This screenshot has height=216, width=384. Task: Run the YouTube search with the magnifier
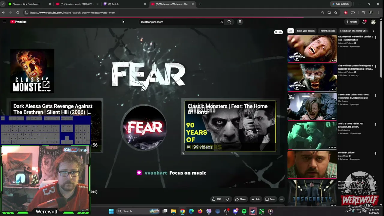(229, 22)
